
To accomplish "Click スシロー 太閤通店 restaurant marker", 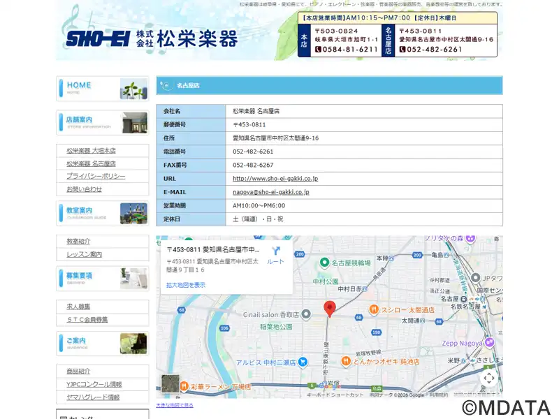I will (x=375, y=309).
